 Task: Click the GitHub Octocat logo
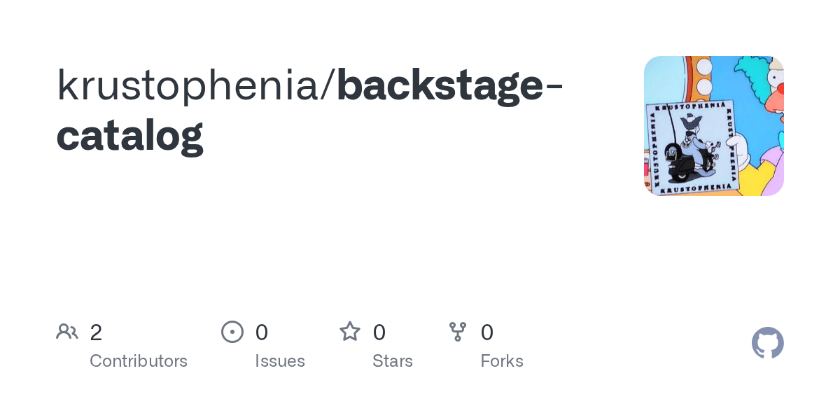pos(768,343)
